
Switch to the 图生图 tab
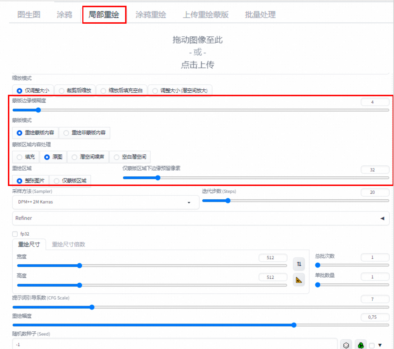(x=29, y=15)
